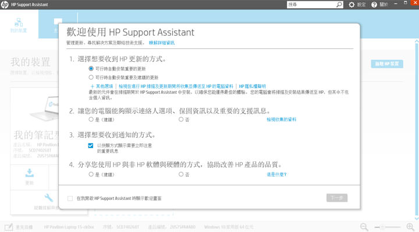419x232 pixels.
Task: Open 檢視收集的資料 link
Action: coord(282,119)
